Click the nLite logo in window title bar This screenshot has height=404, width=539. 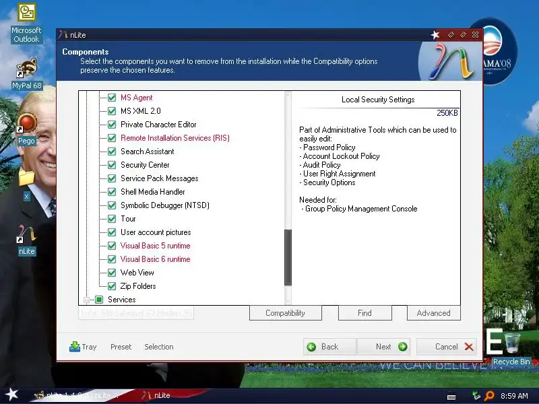pos(63,34)
